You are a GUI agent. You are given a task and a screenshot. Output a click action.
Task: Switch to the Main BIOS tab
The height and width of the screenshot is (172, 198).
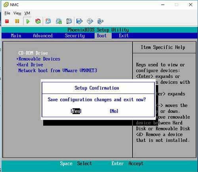click(x=16, y=36)
